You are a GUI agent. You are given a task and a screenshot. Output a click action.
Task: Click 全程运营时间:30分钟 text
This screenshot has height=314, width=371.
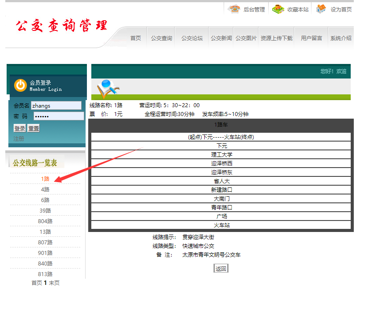point(169,114)
